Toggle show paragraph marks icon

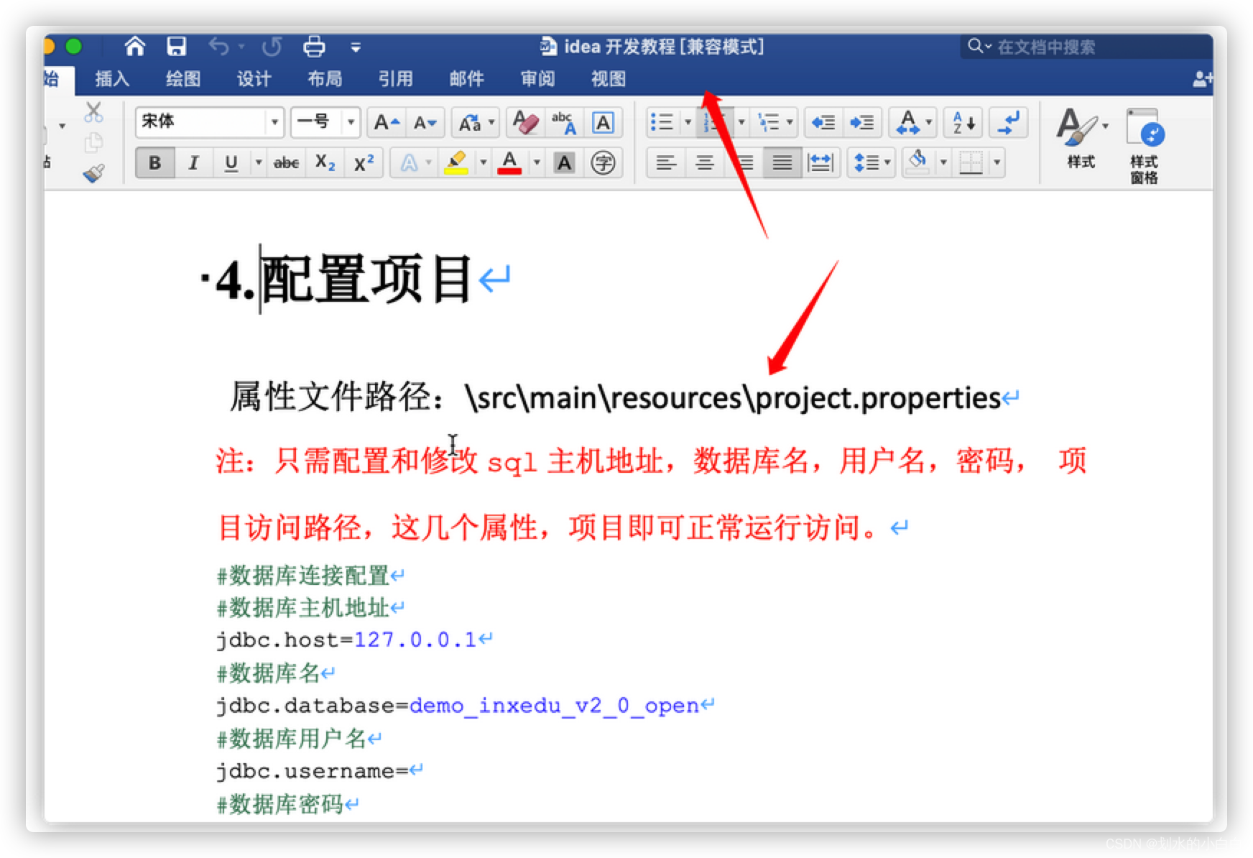pyautogui.click(x=1009, y=123)
